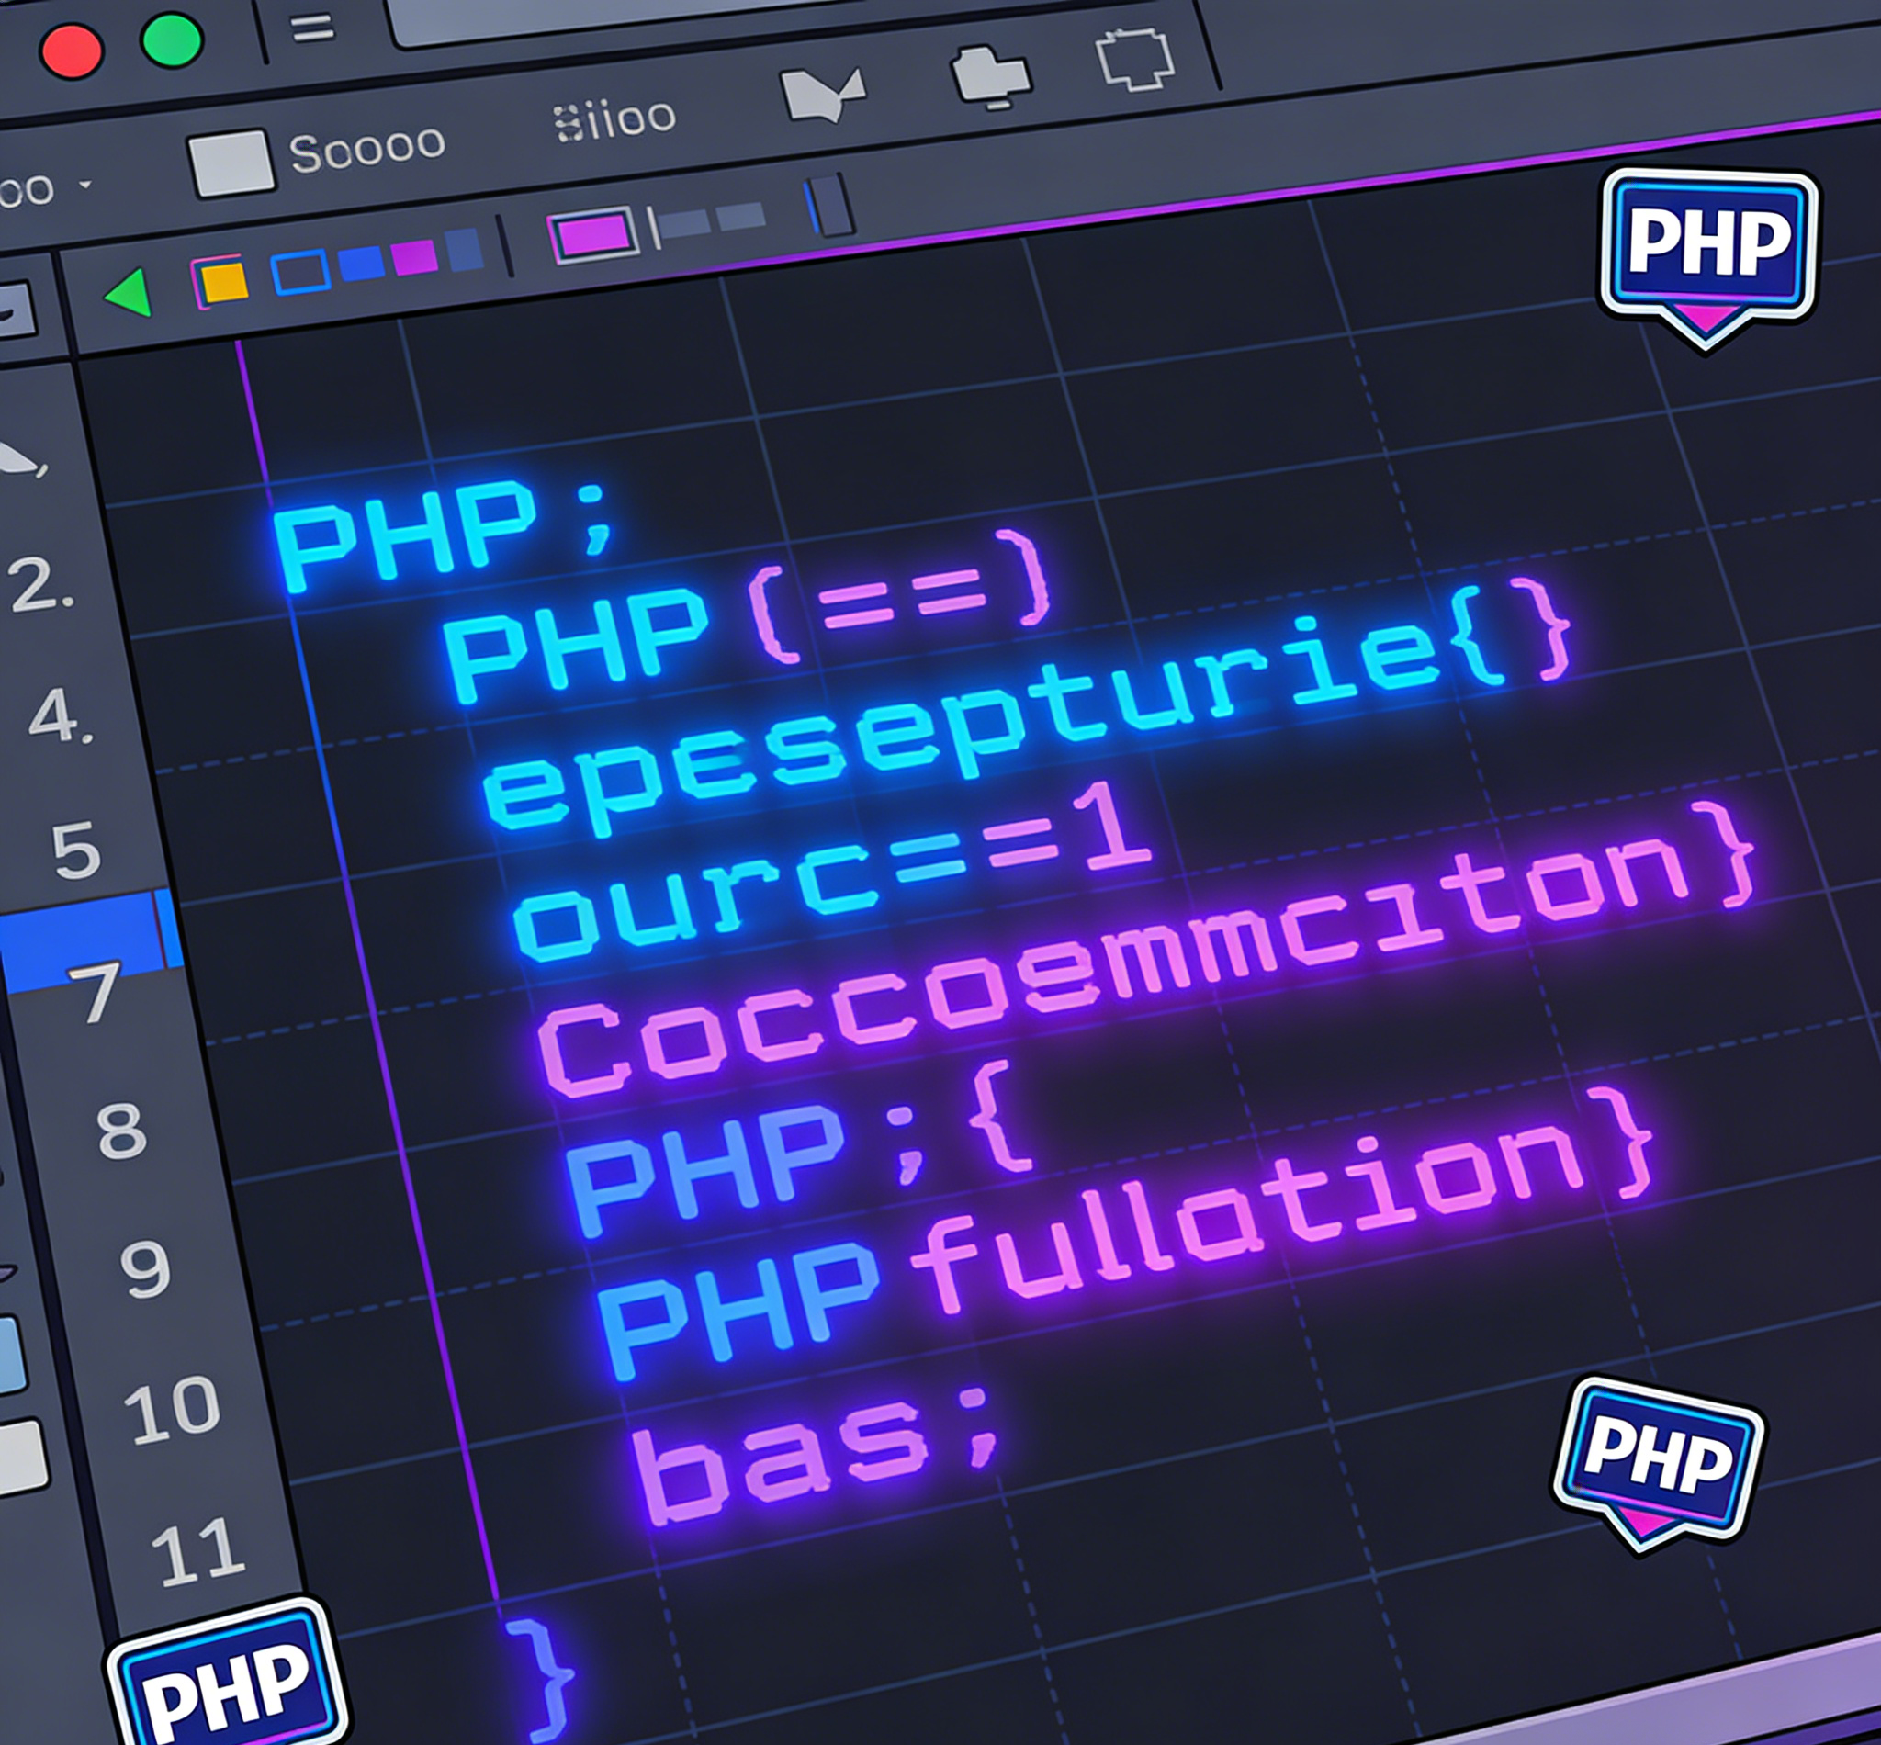Toggle the blue outlined square box
The height and width of the screenshot is (1745, 1881).
tap(300, 272)
